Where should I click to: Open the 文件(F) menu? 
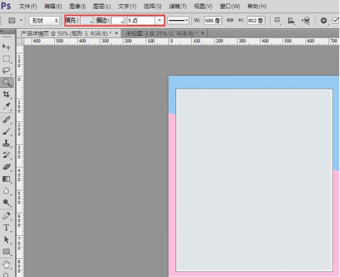[x=28, y=6]
